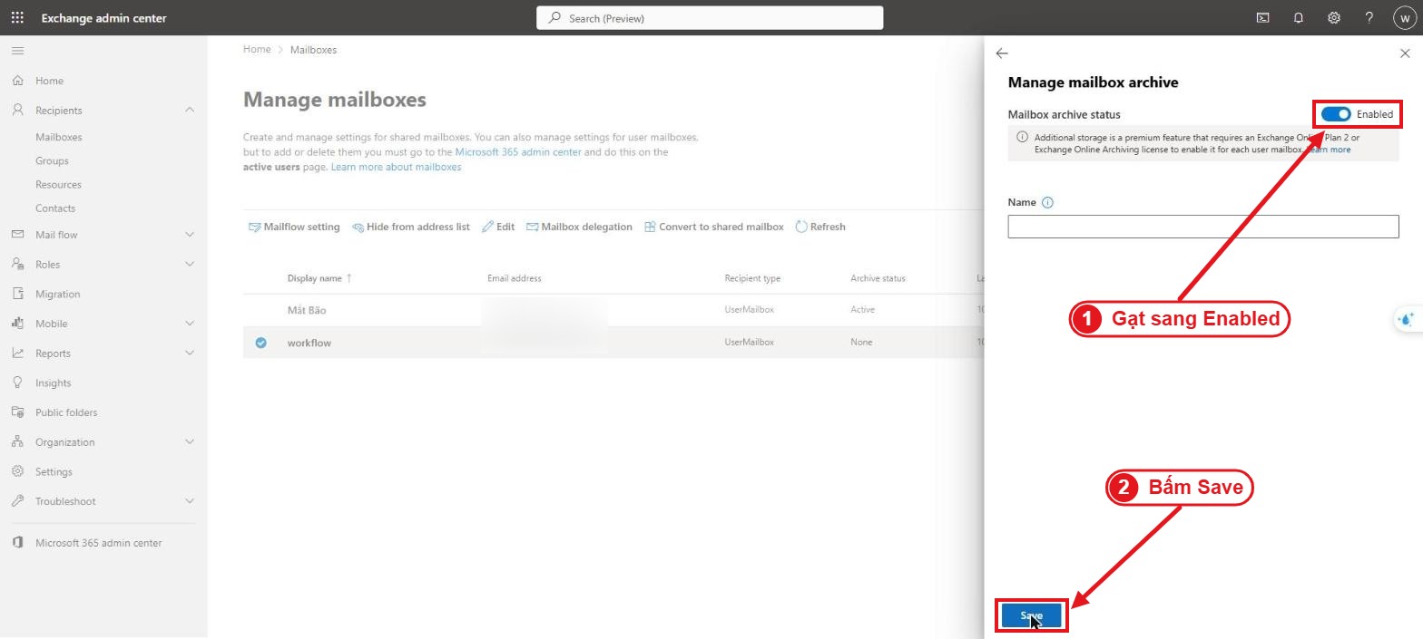The width and height of the screenshot is (1423, 639).
Task: Collapse the Recipients section
Action: click(x=189, y=110)
